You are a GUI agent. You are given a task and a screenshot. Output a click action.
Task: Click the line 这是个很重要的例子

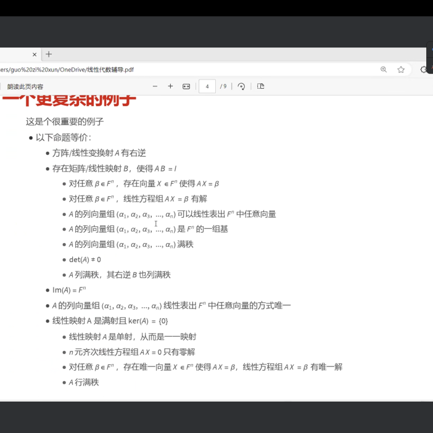click(x=65, y=122)
